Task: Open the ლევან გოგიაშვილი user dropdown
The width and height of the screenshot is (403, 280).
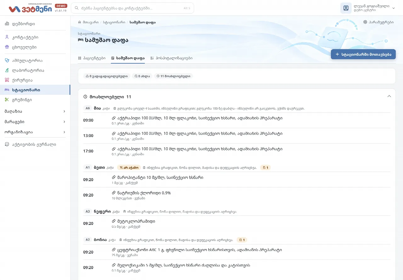Action: (368, 8)
